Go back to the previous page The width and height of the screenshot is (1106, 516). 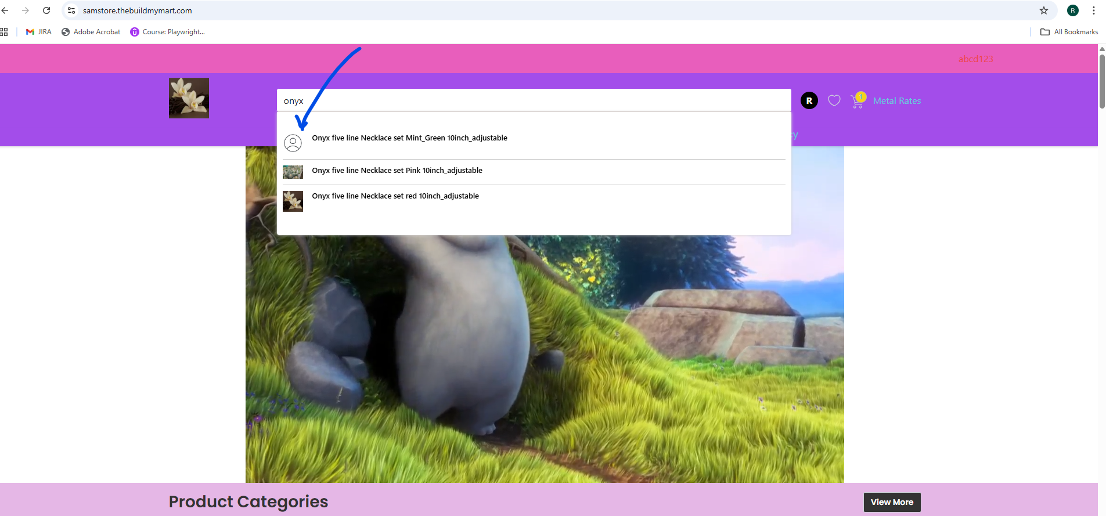tap(5, 10)
